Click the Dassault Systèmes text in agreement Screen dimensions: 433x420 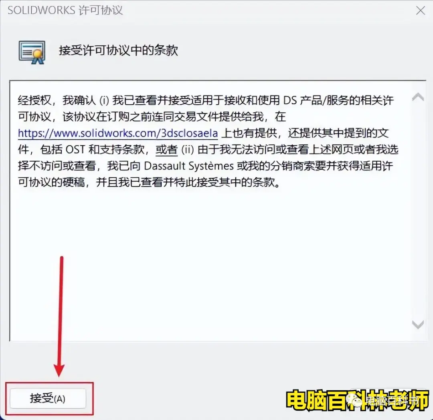pyautogui.click(x=189, y=166)
